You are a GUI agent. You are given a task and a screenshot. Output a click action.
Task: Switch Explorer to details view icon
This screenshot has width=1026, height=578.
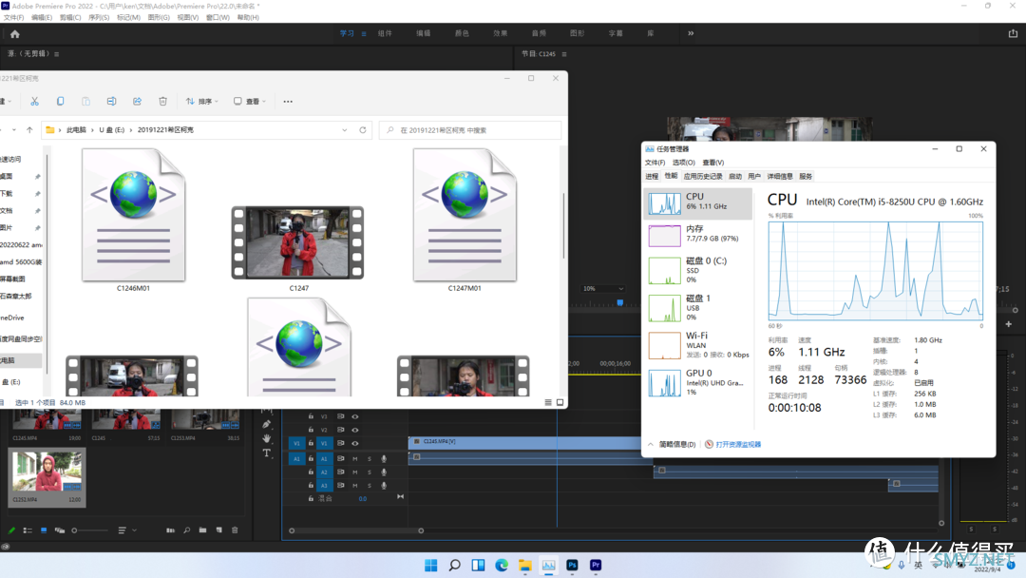(548, 402)
